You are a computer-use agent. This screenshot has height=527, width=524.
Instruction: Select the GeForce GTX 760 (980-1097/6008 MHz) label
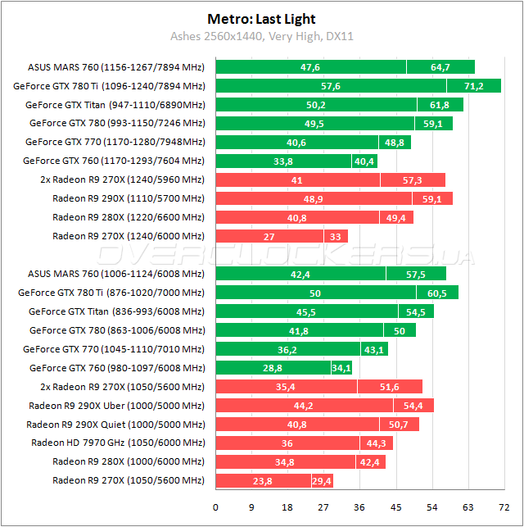(x=116, y=368)
